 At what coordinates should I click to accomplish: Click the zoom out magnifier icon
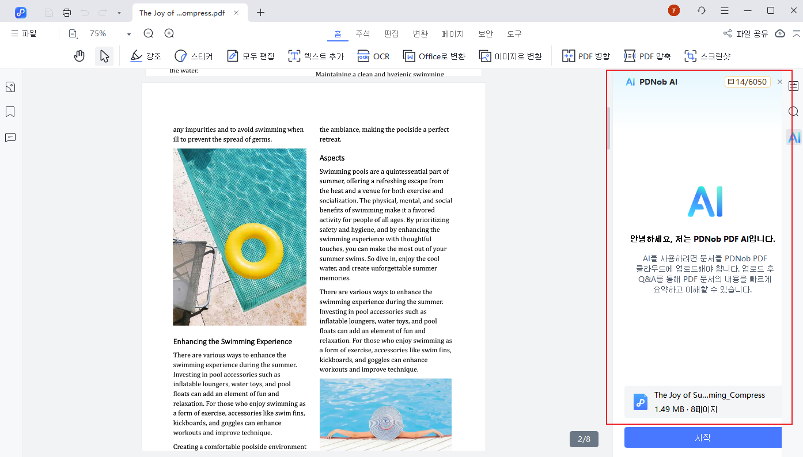click(x=149, y=33)
